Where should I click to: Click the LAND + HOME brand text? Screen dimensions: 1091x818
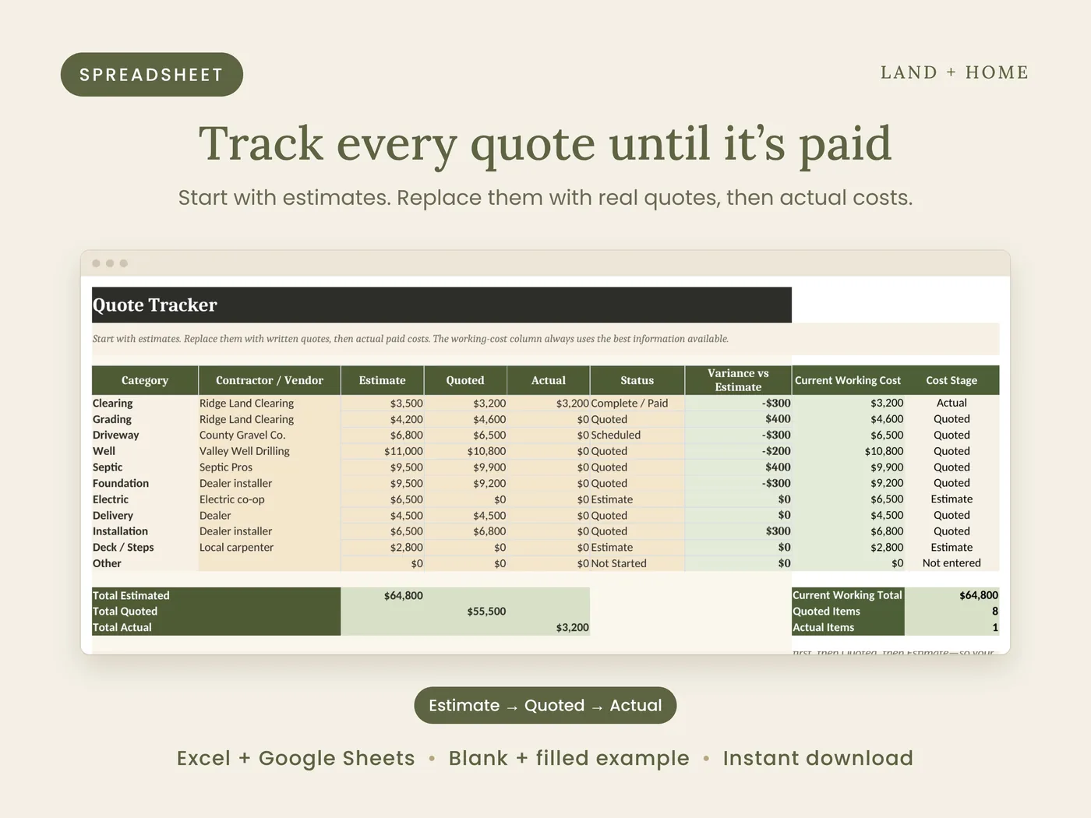[x=955, y=72]
